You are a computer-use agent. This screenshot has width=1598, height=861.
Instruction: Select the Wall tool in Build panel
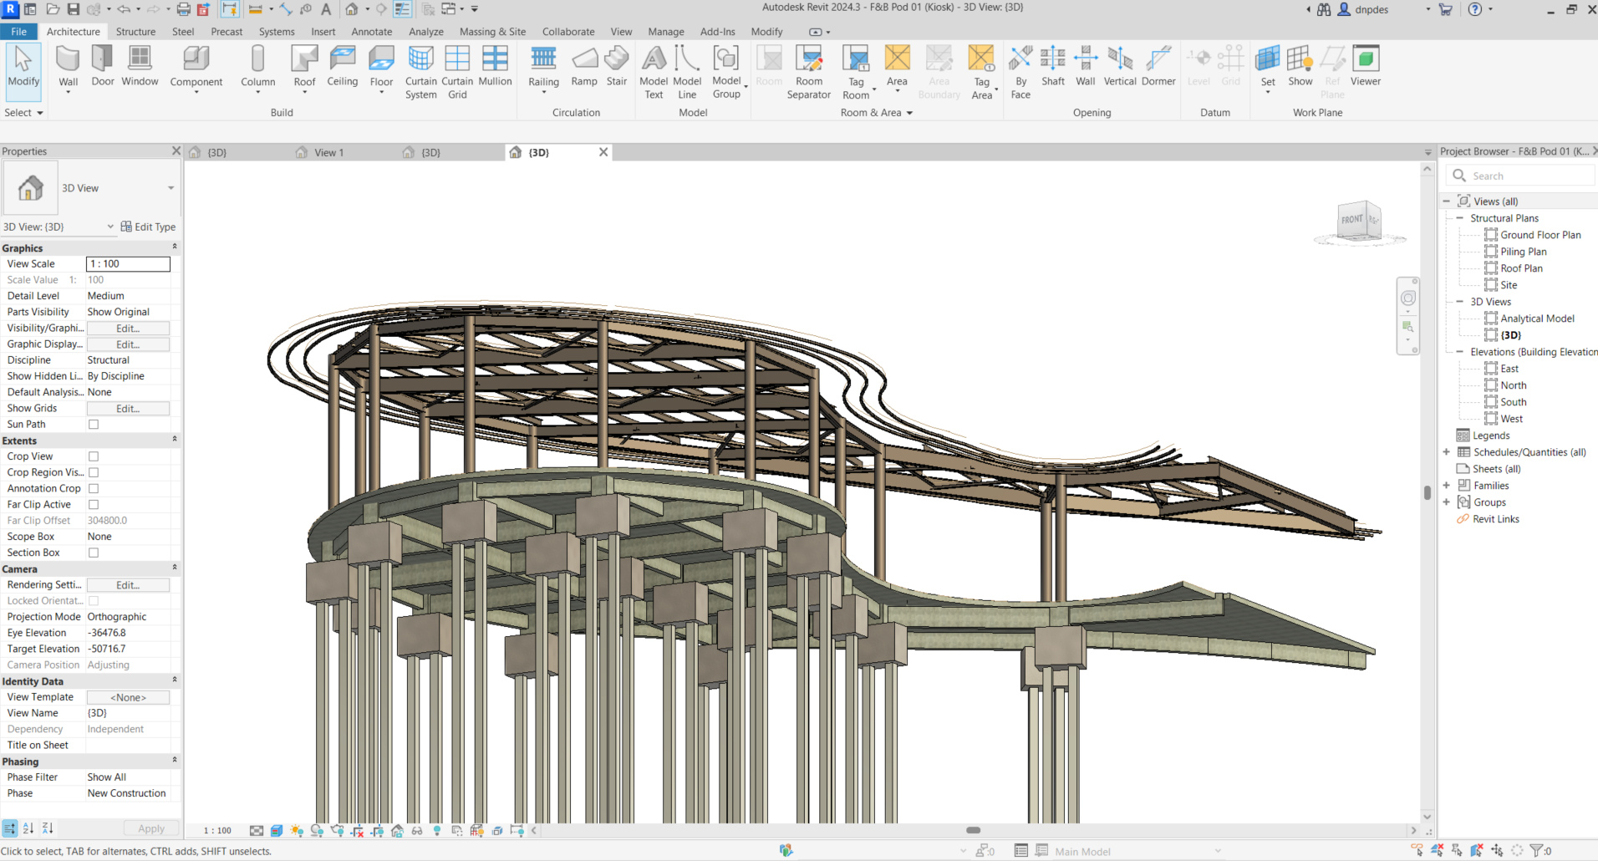(68, 66)
